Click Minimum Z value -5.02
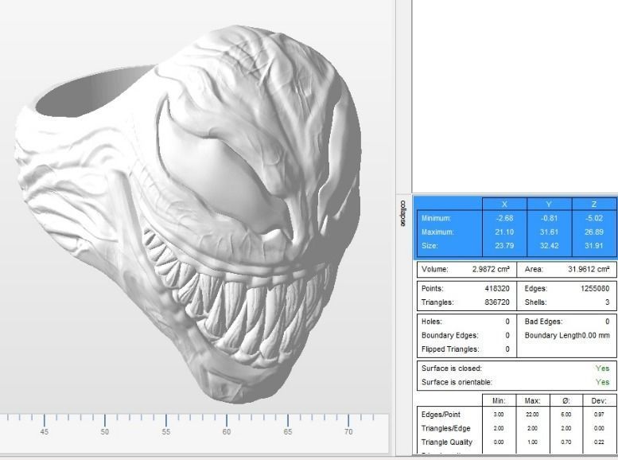Viewport: 618px width, 460px height. pos(594,218)
